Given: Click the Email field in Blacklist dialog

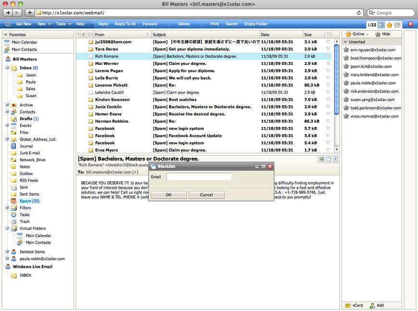Looking at the screenshot, I should click(x=199, y=177).
